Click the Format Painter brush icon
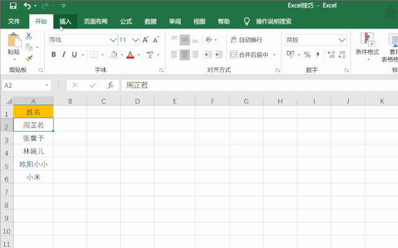The image size is (398, 248). 29,58
